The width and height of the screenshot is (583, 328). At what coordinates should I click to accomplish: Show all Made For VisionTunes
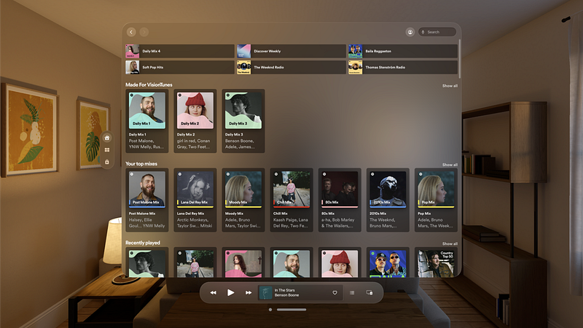pyautogui.click(x=450, y=85)
